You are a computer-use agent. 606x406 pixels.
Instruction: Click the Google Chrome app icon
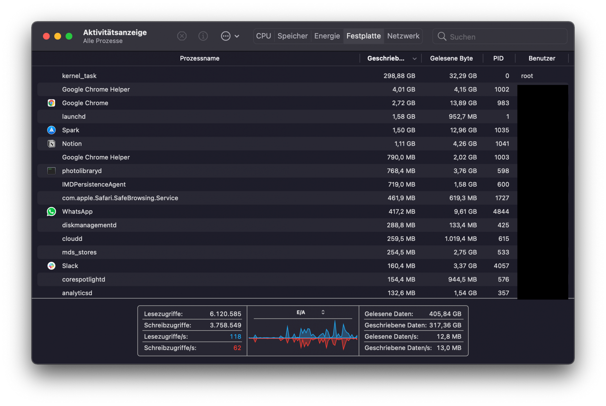(52, 103)
